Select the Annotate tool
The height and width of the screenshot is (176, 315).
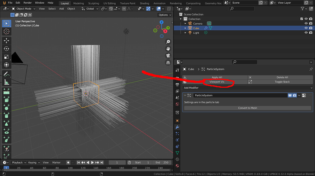point(6,74)
